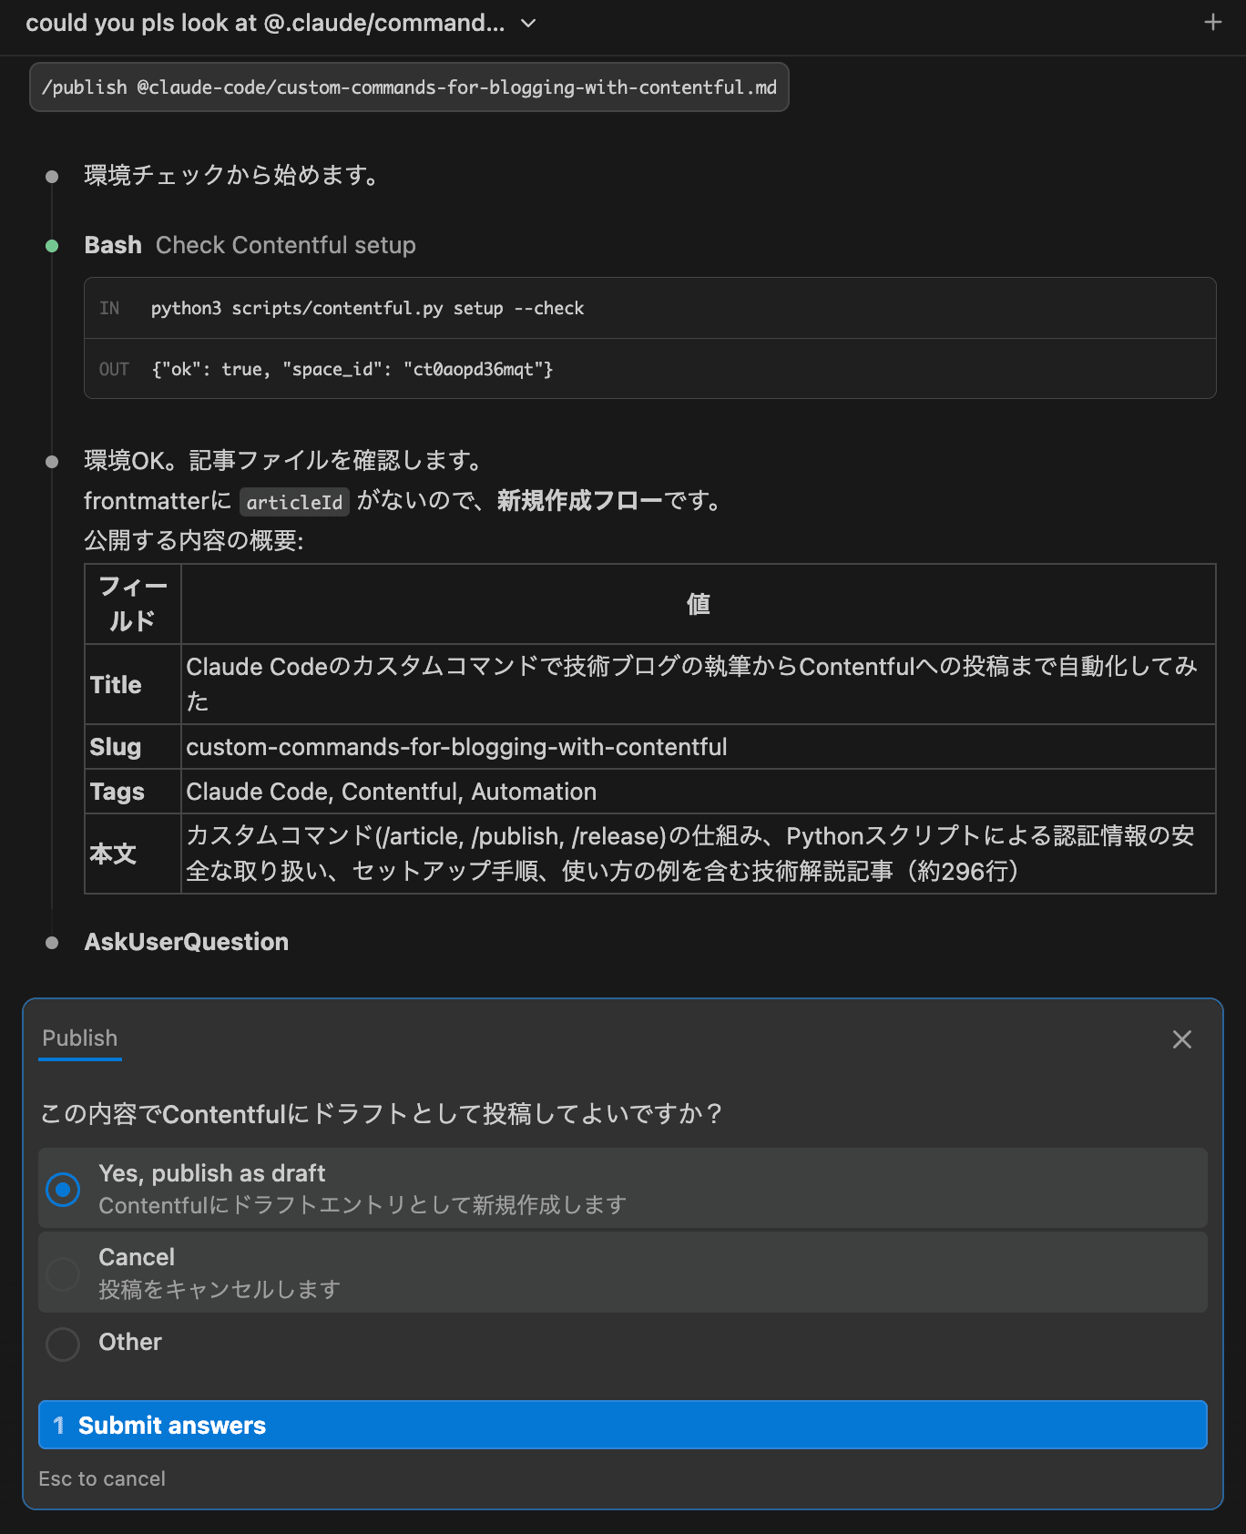Click the green status dot next to Bash
This screenshot has height=1534, width=1246.
pyautogui.click(x=51, y=244)
